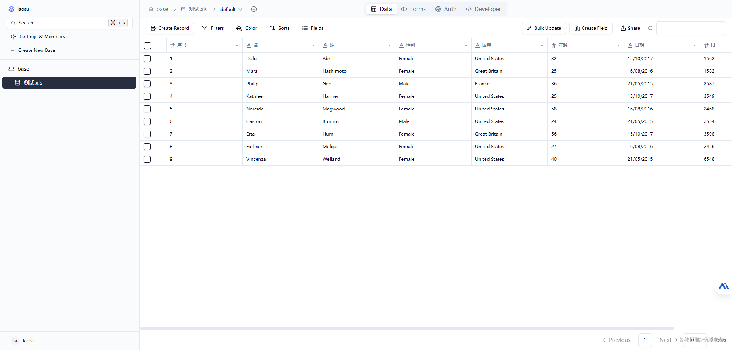732x350 pixels.
Task: Check the row for Nereida Magwood
Action: click(147, 109)
